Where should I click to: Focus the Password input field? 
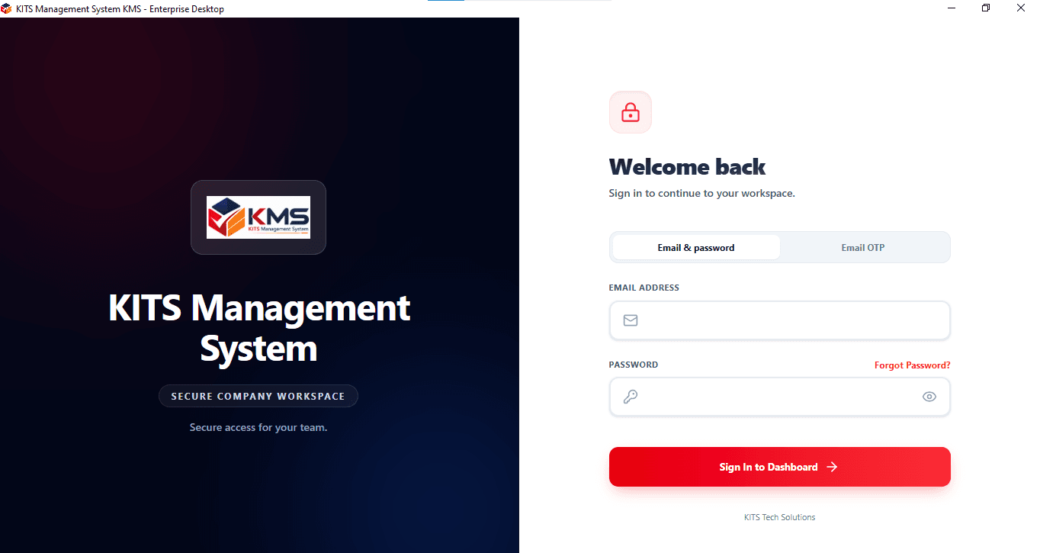[780, 397]
